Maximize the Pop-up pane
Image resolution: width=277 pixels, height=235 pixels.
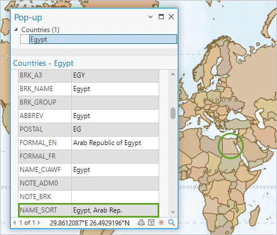161,17
